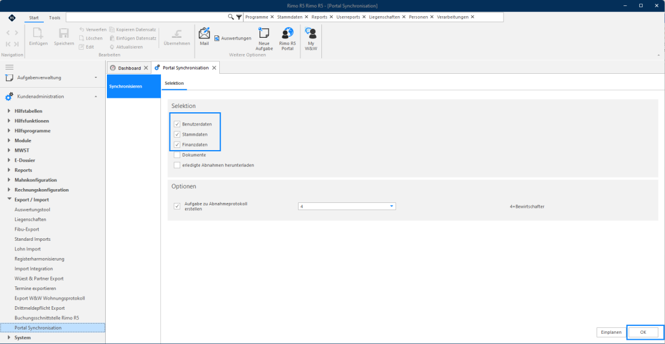Click Einfügen Datensatz
Screen dimensions: 665x344
pyautogui.click(x=133, y=38)
